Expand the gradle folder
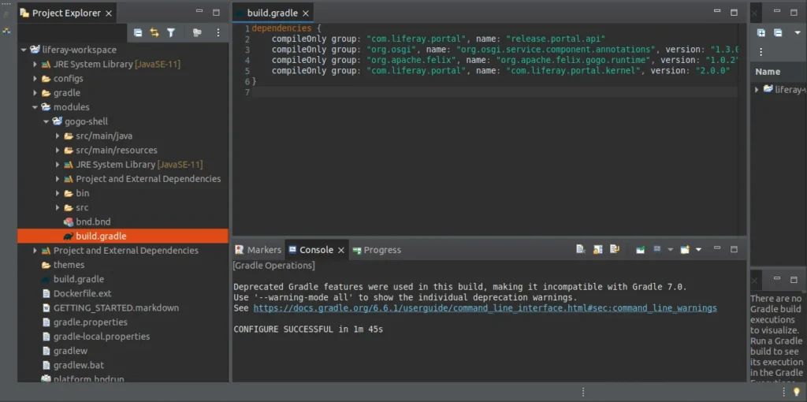 click(x=35, y=93)
